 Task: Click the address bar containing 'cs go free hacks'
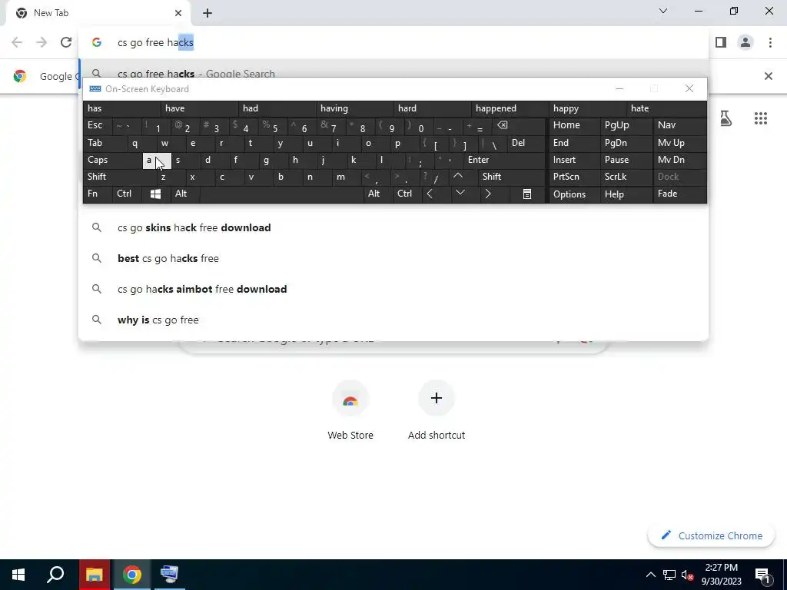393,43
